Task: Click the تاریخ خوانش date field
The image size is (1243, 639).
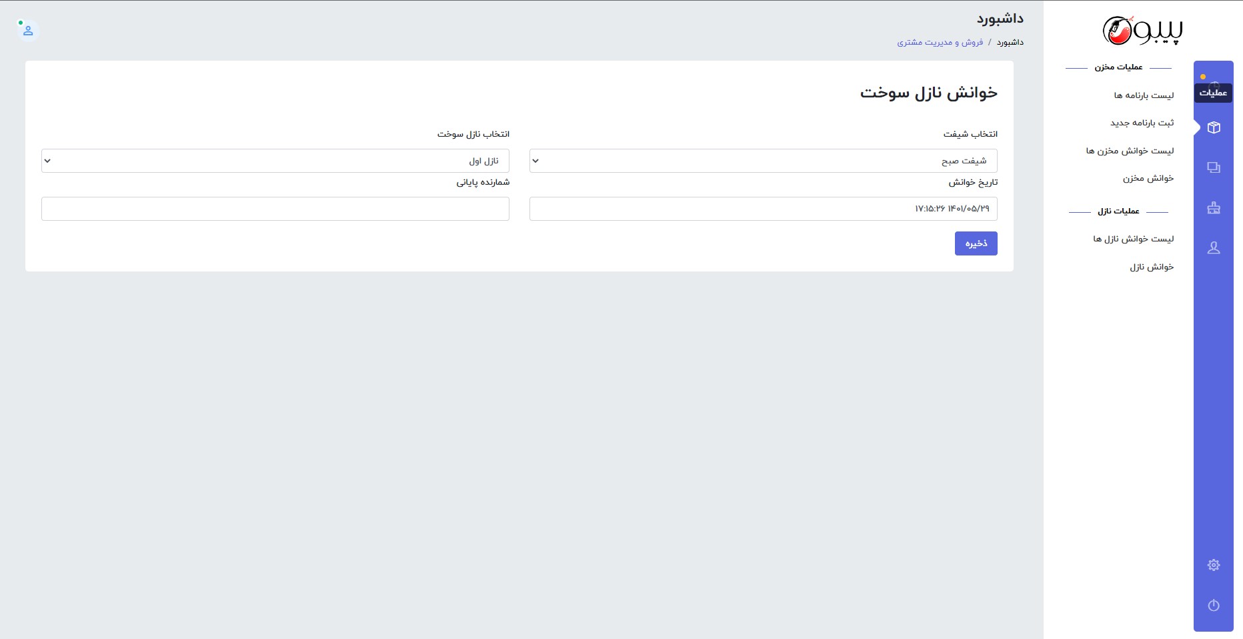Action: (763, 209)
